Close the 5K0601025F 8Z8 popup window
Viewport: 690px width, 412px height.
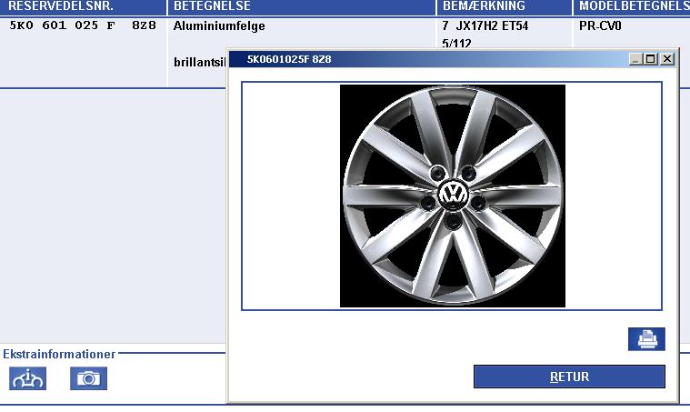click(667, 59)
